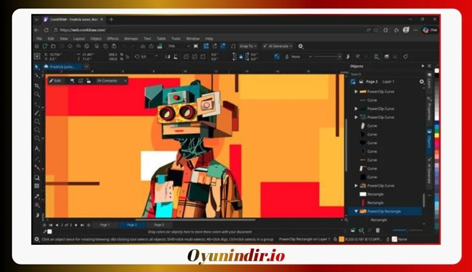Open the AI Generate side tab

click(x=429, y=171)
